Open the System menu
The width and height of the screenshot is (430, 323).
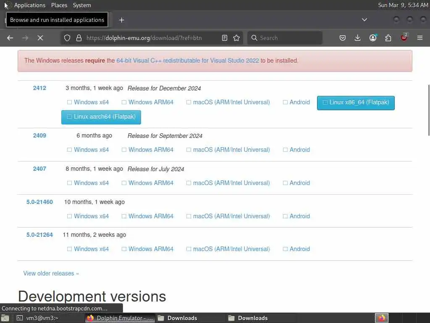[x=82, y=5]
